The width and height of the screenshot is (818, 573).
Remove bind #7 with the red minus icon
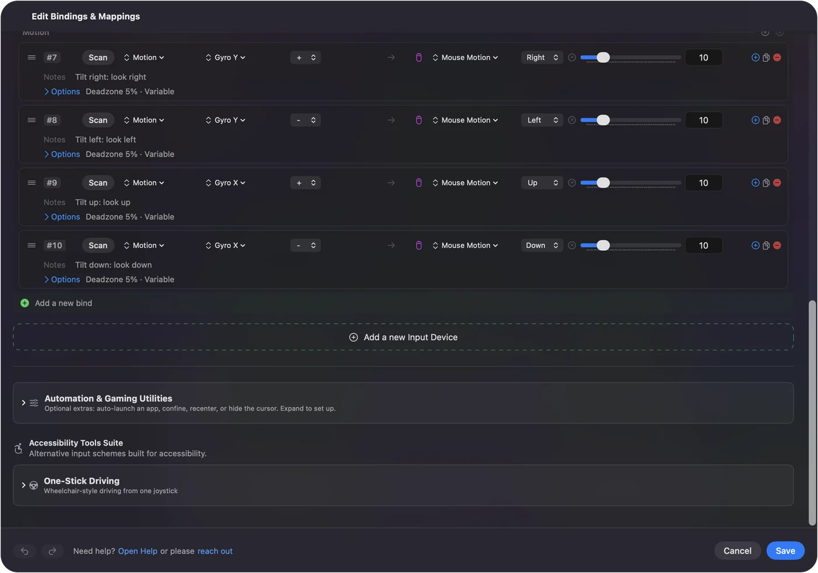coord(777,57)
